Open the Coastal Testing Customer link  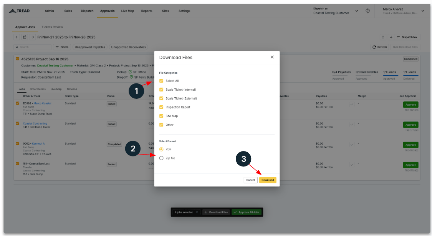point(55,66)
